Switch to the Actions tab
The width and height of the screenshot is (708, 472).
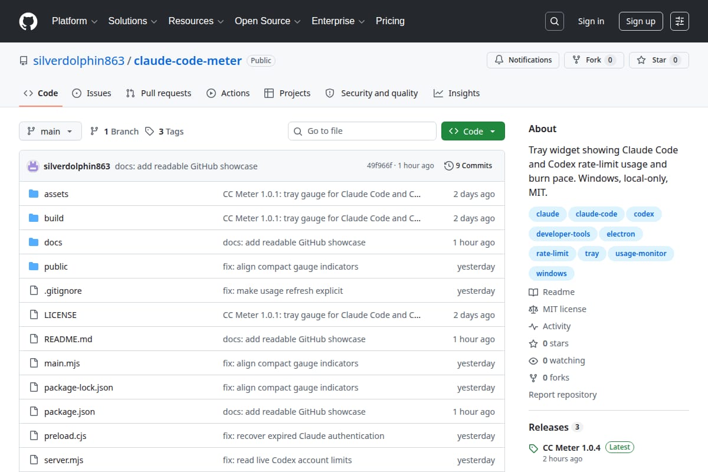tap(228, 93)
